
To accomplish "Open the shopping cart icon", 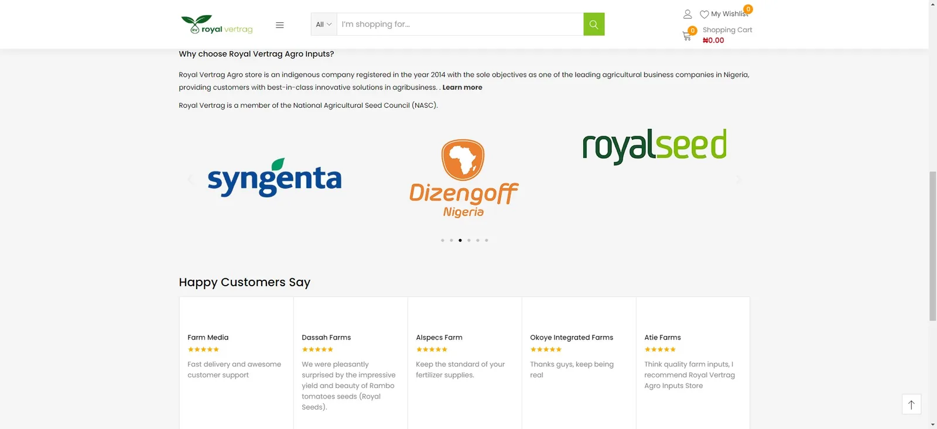I will [687, 36].
